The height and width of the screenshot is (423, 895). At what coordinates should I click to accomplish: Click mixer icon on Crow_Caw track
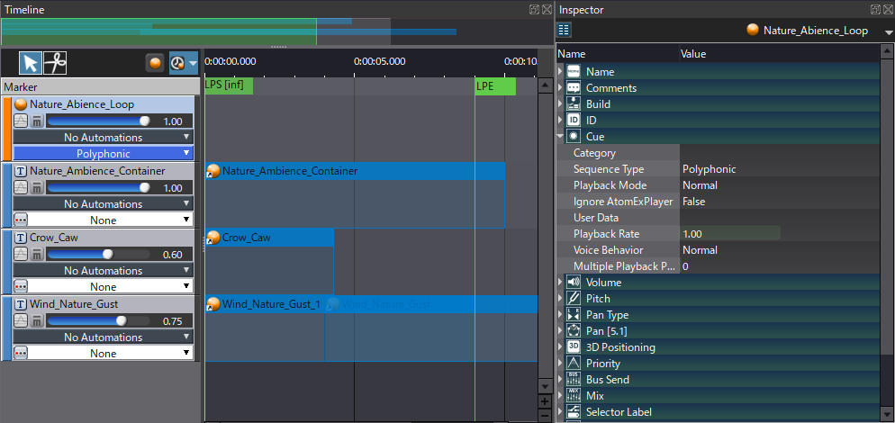pyautogui.click(x=37, y=255)
